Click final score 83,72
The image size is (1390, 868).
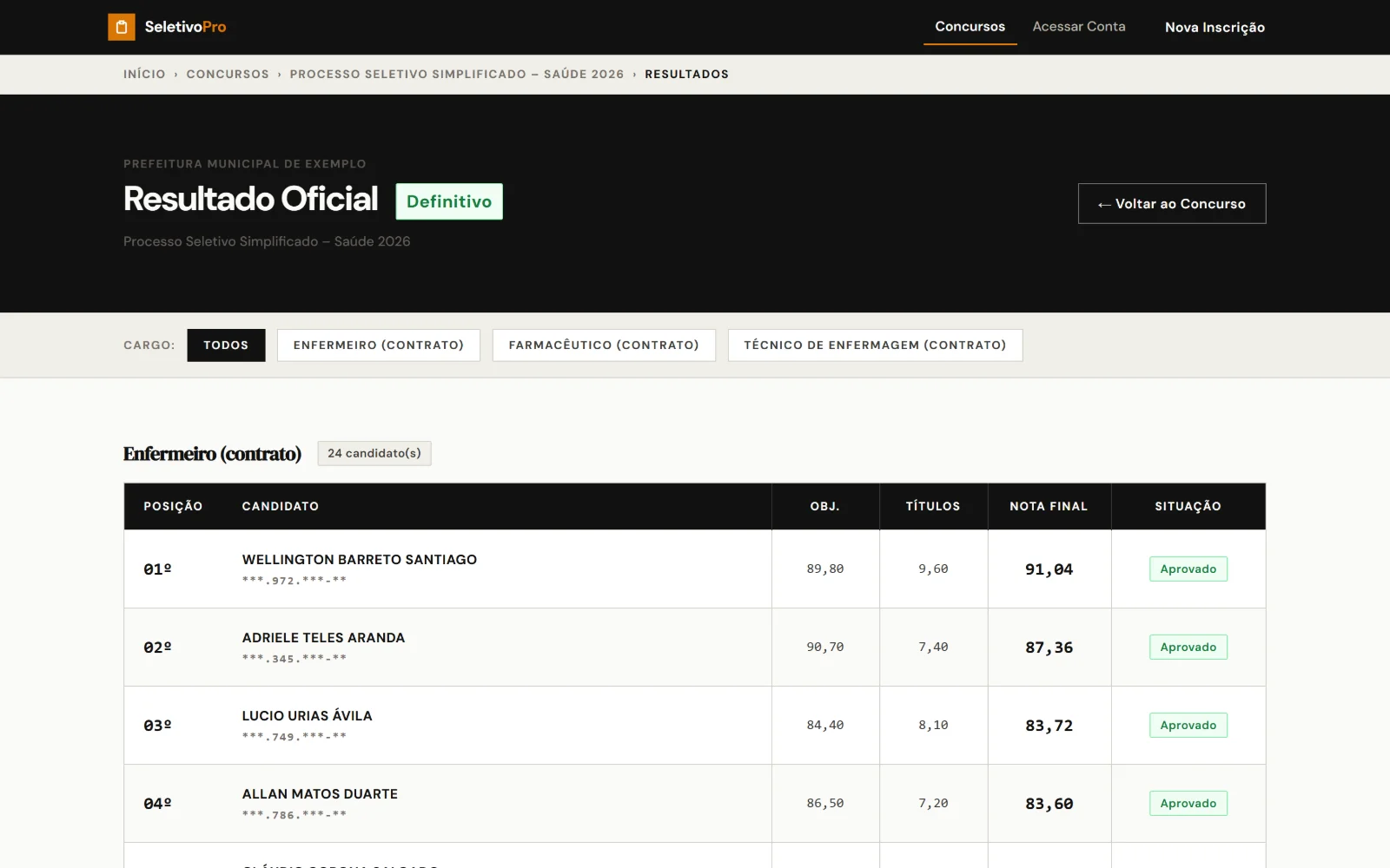(1049, 726)
